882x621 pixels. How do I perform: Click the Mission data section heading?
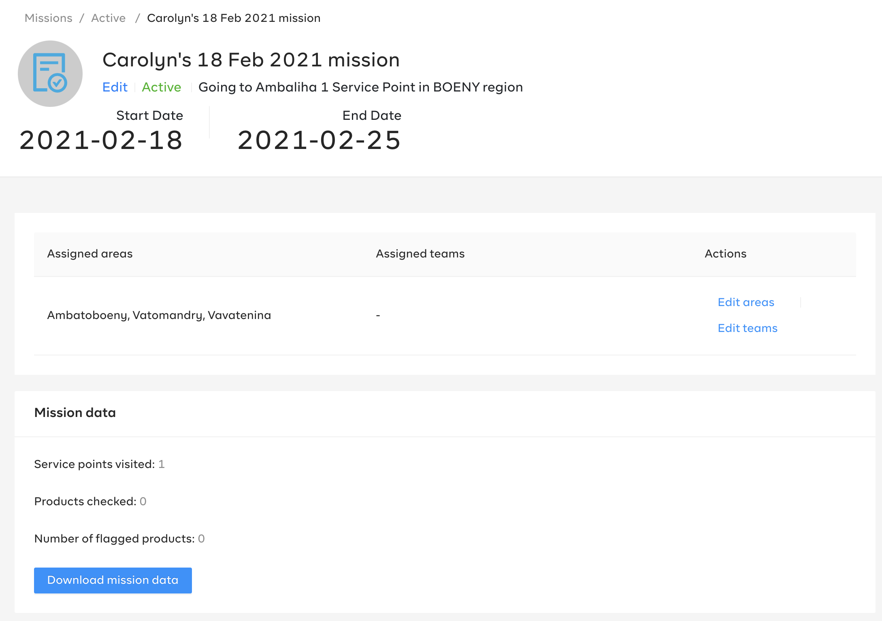75,413
